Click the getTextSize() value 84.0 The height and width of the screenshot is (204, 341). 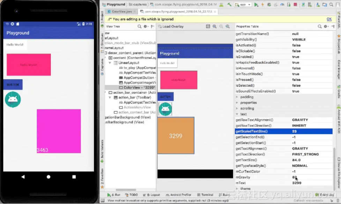point(296,160)
